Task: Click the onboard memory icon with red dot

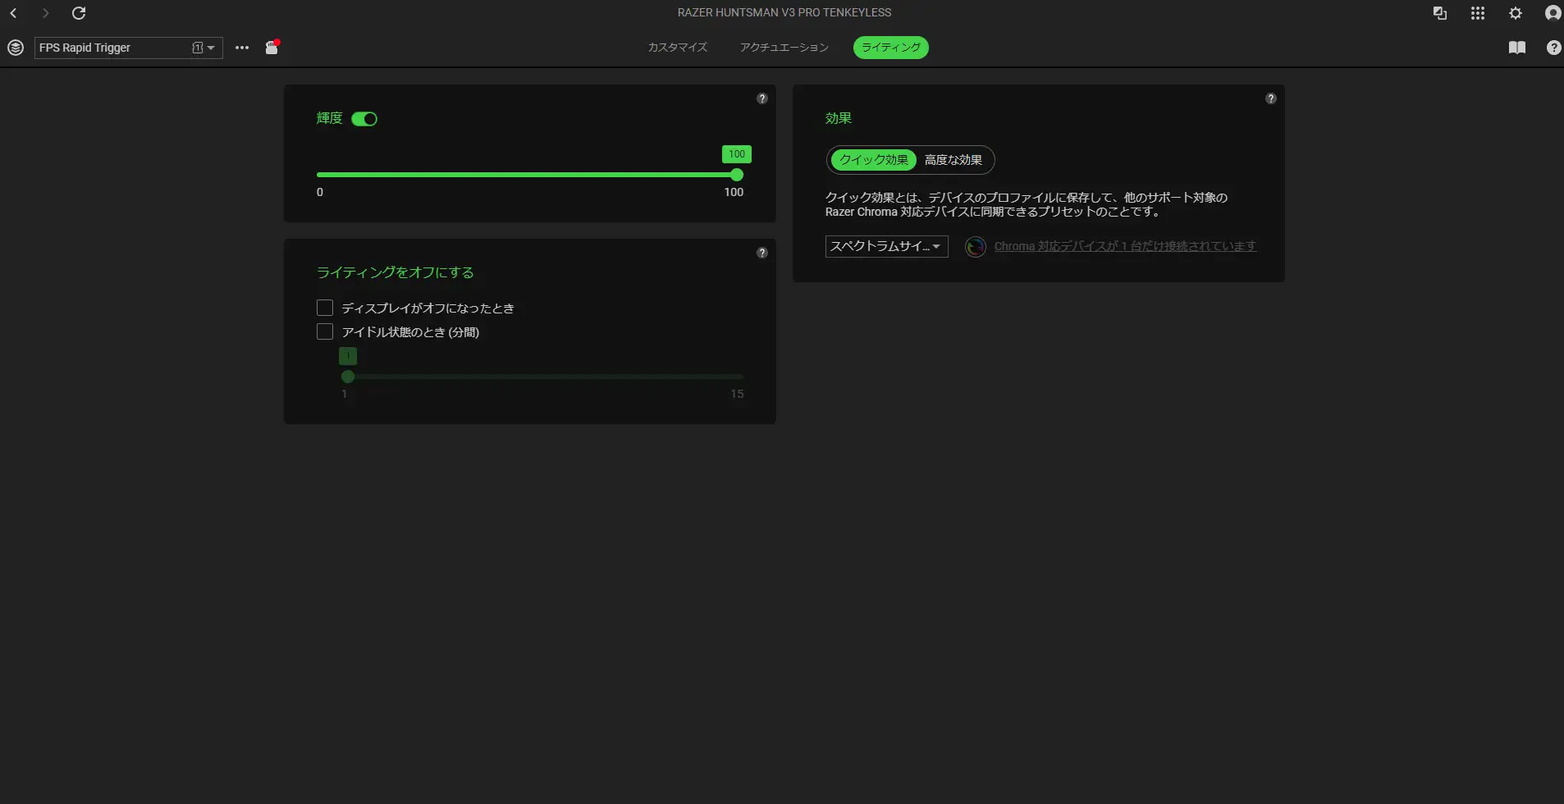Action: [x=272, y=48]
